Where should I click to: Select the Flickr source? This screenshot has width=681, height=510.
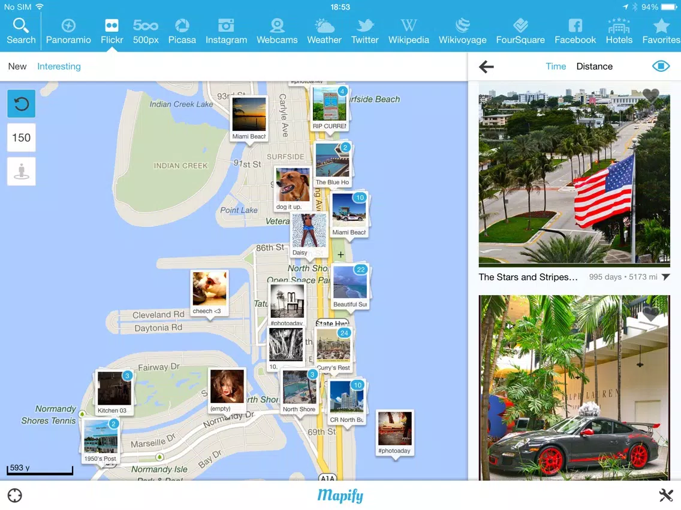click(x=112, y=31)
